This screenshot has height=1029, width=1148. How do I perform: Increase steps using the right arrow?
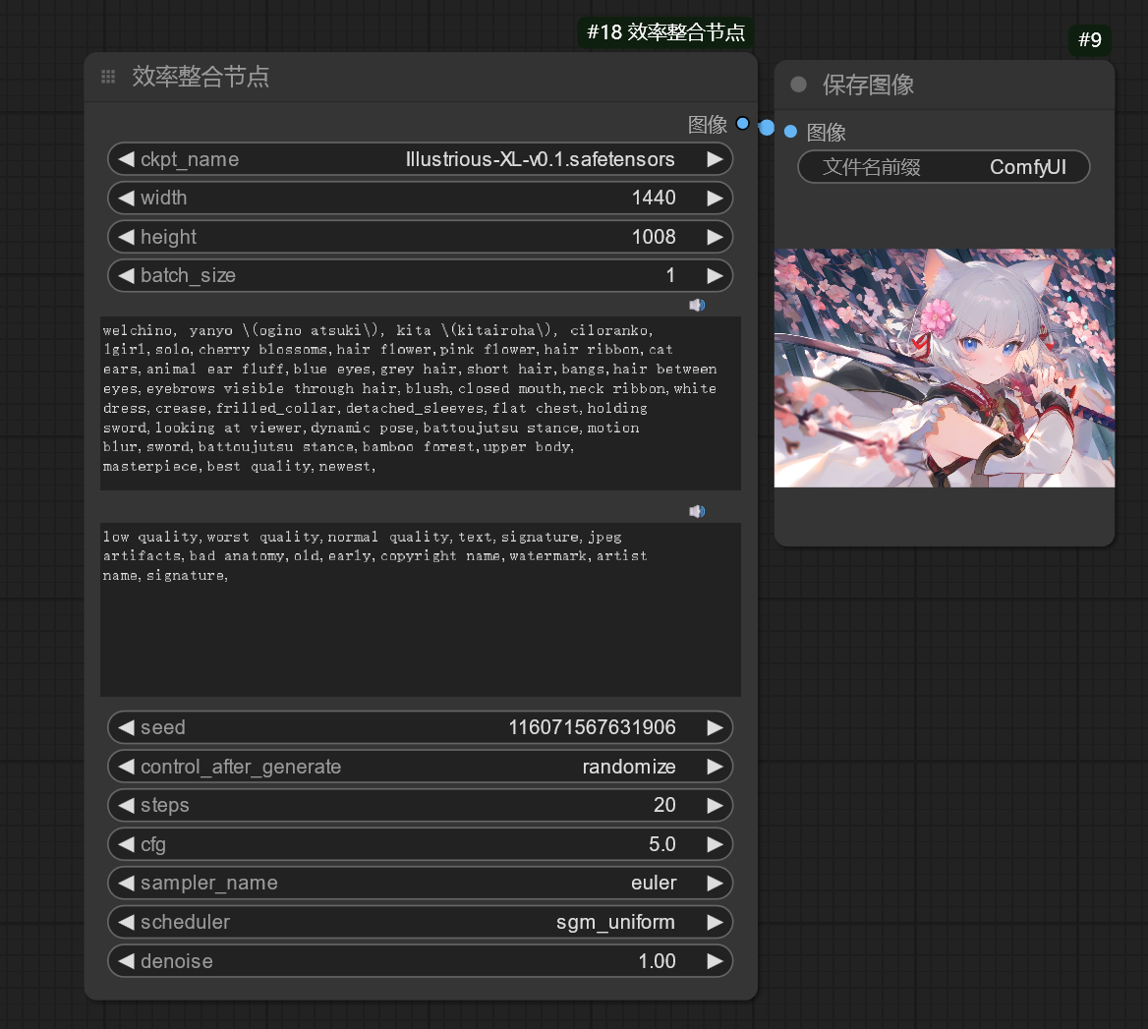(x=715, y=805)
